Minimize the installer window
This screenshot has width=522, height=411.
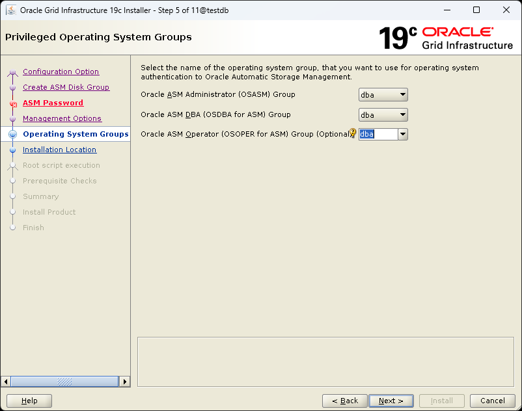pyautogui.click(x=447, y=10)
